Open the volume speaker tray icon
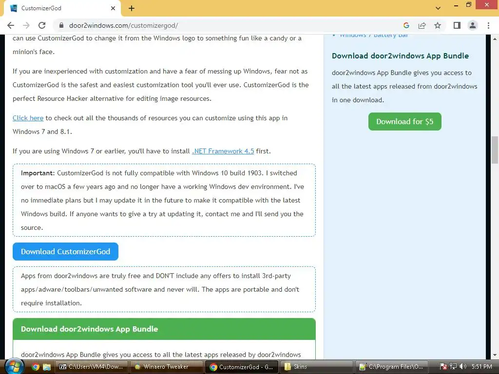Image resolution: width=499 pixels, height=374 pixels. [463, 367]
